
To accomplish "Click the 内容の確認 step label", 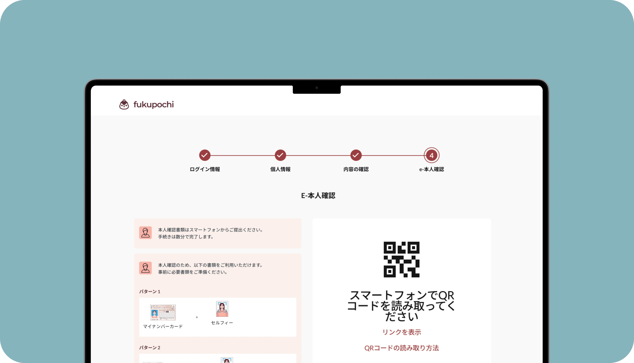I will click(356, 169).
